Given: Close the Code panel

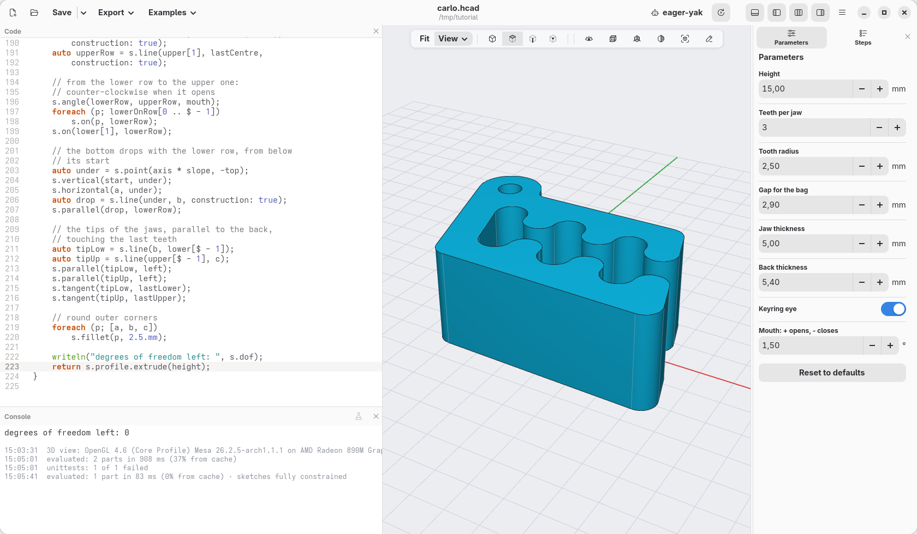Looking at the screenshot, I should coord(376,31).
